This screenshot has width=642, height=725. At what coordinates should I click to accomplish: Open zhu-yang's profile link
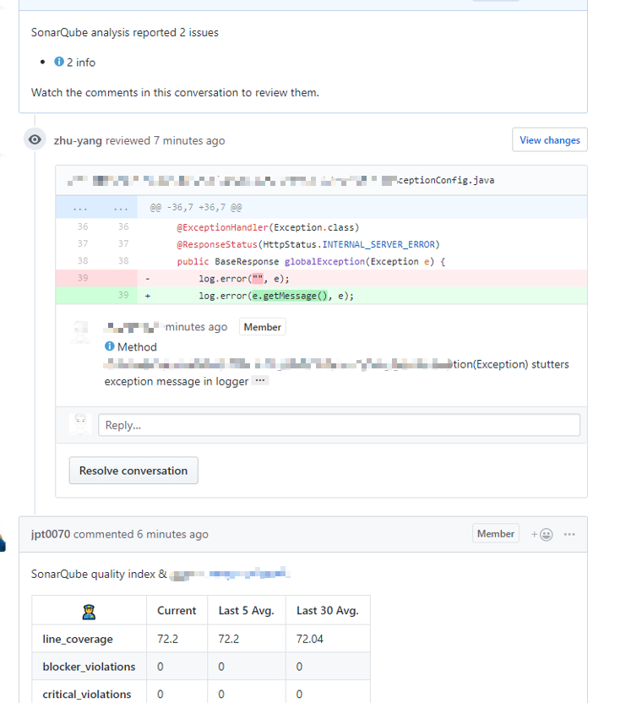[77, 140]
